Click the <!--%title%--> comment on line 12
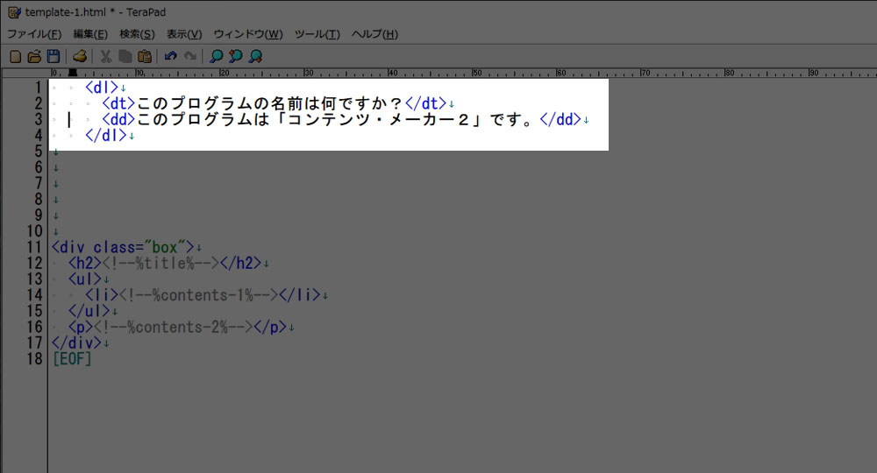The width and height of the screenshot is (877, 473). click(x=160, y=263)
